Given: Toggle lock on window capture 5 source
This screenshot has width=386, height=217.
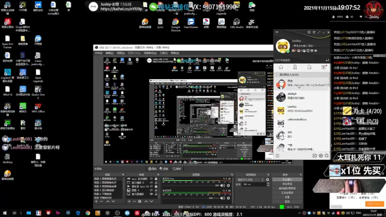Looking at the screenshot, I should pyautogui.click(x=156, y=183).
